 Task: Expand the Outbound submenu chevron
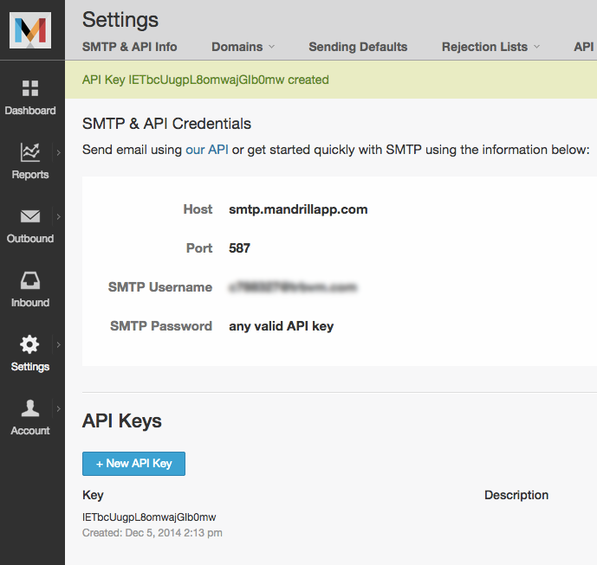click(x=58, y=216)
